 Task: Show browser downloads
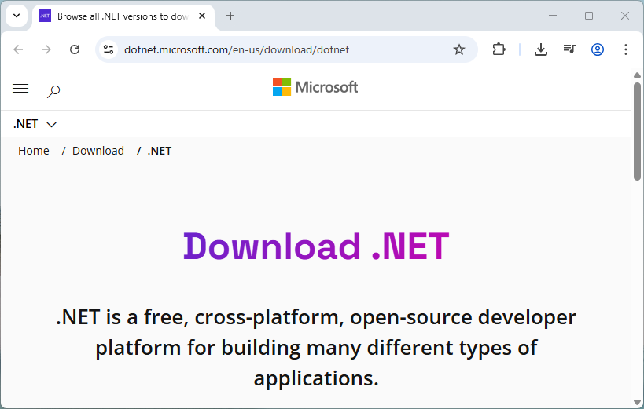pyautogui.click(x=541, y=49)
